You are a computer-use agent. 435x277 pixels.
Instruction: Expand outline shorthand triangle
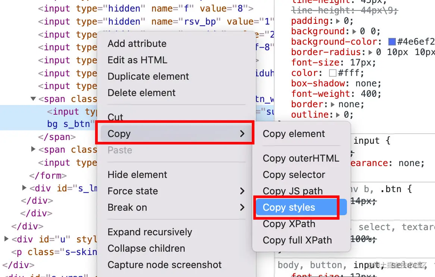click(x=338, y=115)
